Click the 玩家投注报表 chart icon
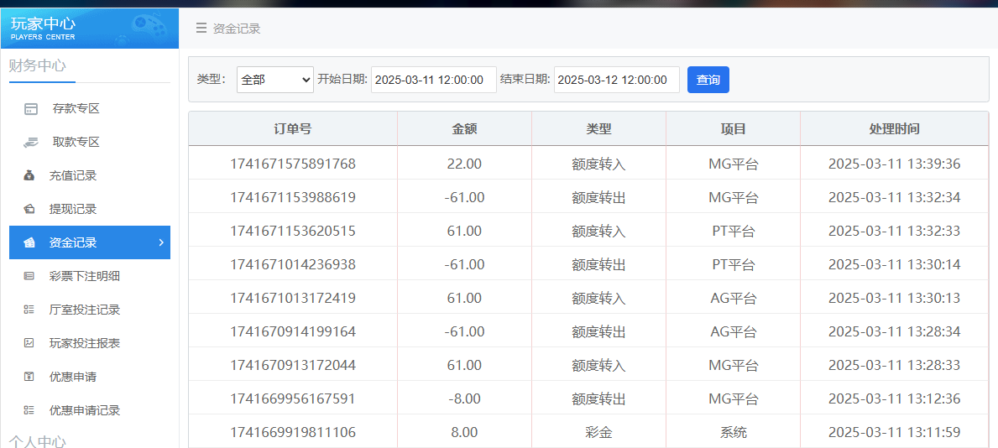 click(29, 343)
